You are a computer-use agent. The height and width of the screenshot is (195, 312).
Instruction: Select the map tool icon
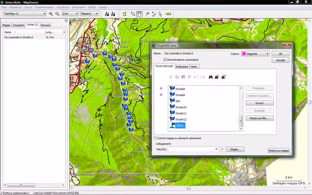(124, 14)
